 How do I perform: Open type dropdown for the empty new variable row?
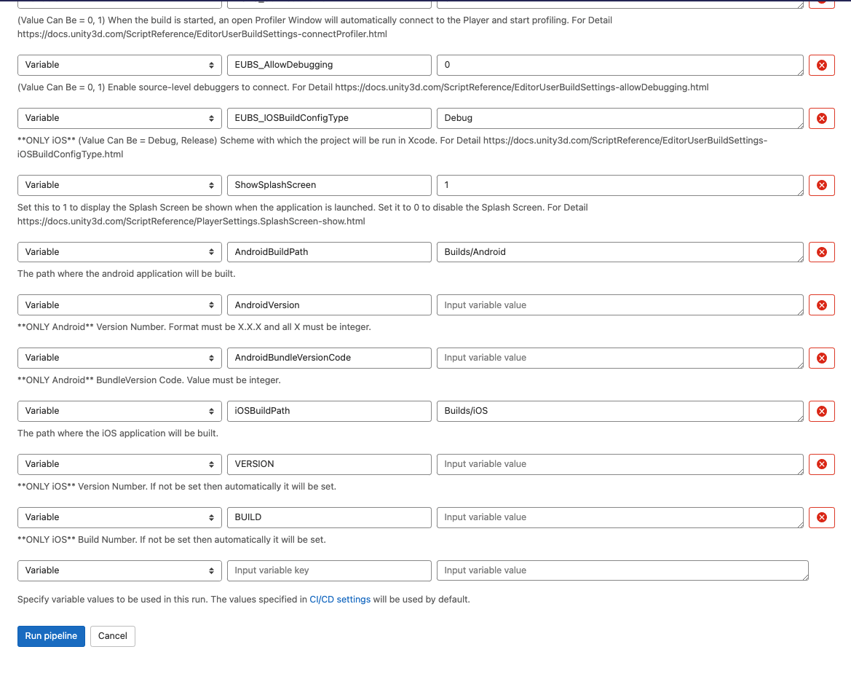119,571
